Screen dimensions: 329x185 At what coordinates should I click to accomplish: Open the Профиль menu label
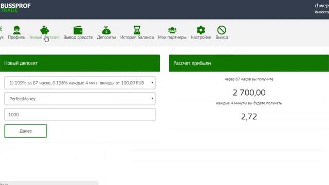(16, 38)
